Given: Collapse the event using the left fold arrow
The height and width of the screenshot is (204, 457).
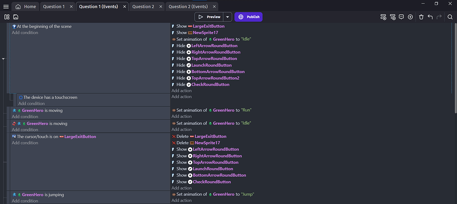Looking at the screenshot, I should click(x=4, y=58).
